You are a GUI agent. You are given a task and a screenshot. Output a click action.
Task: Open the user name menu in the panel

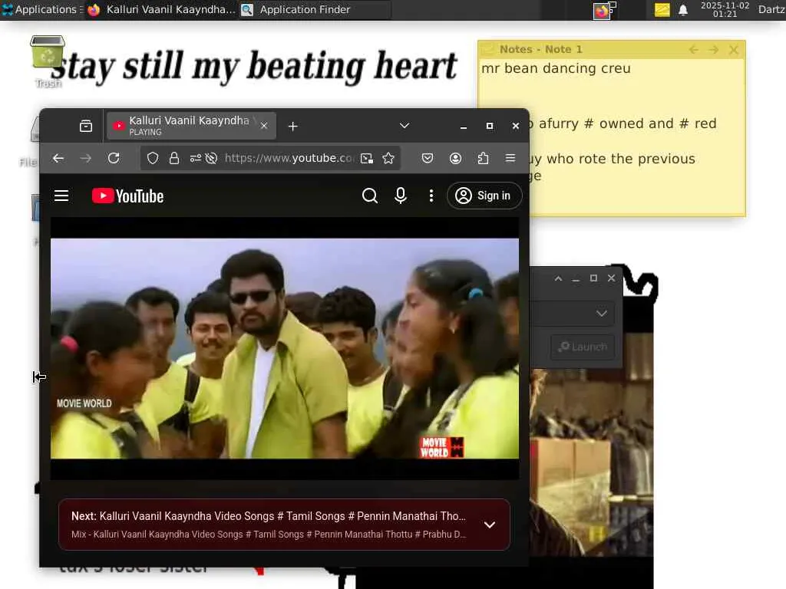[x=771, y=9]
